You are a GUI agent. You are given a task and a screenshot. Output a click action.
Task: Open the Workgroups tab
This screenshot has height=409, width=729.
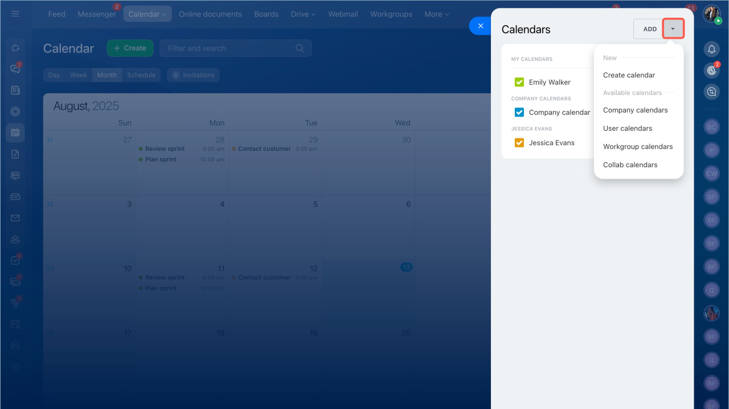[391, 14]
